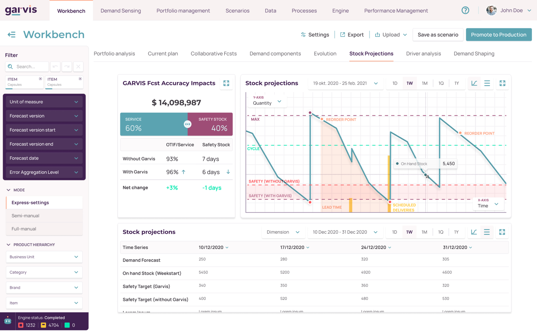The height and width of the screenshot is (336, 537).
Task: Open the Y-axis Quantity dropdown
Action: tap(267, 101)
